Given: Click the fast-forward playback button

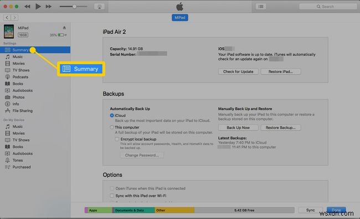Looking at the screenshot, I should click(x=48, y=7).
